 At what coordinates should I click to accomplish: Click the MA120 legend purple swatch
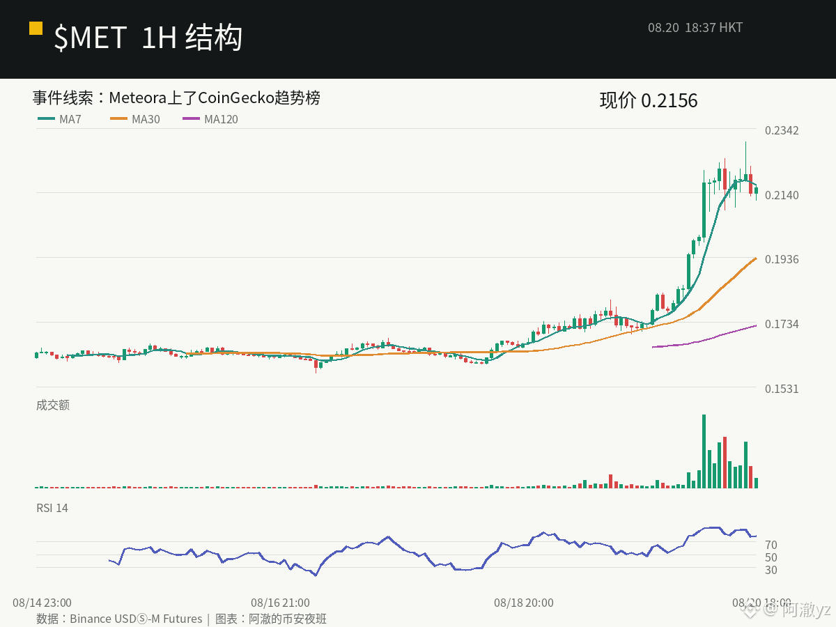(192, 119)
